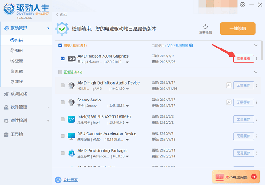Viewport: 265px width, 185px height.
Task: Check the NPU Compute Accelerator Device checkbox
Action: pyautogui.click(x=63, y=136)
